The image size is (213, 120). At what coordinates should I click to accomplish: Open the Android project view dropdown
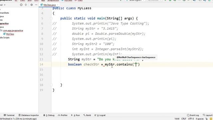[x=3, y=5]
